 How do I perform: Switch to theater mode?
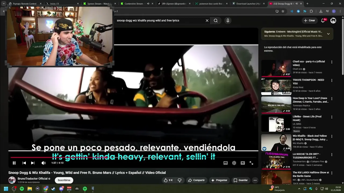(x=243, y=163)
